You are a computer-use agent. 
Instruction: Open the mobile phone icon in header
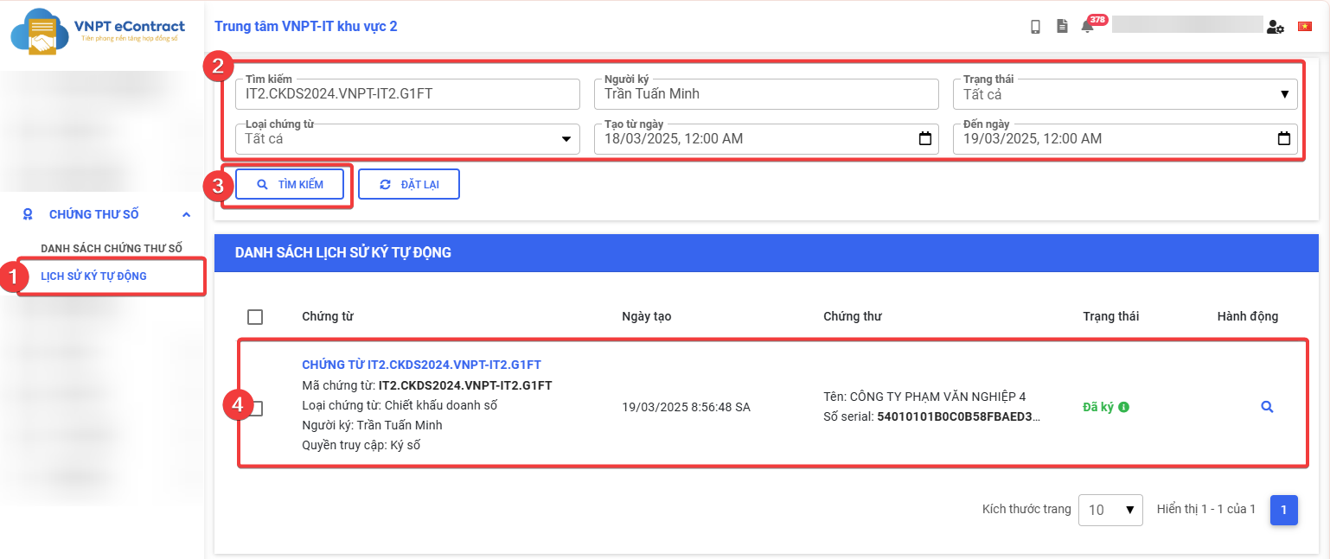(1035, 27)
